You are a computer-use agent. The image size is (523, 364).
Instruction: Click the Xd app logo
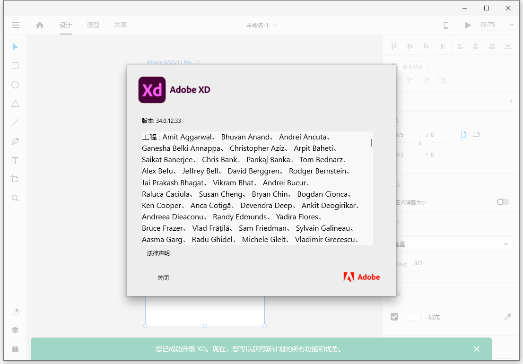(x=152, y=90)
